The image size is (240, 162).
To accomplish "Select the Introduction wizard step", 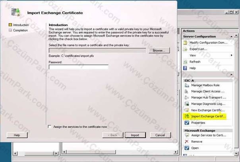I will coord(21,25).
